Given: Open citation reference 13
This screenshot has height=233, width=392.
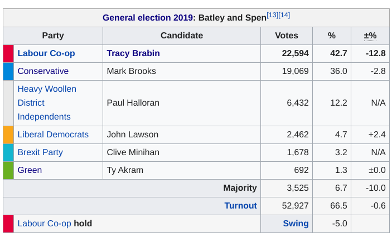Looking at the screenshot, I should 273,15.
